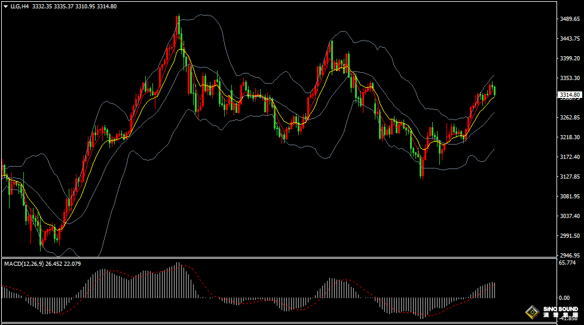The height and width of the screenshot is (325, 584).
Task: Click the 3037.40 price axis label
Action: (569, 216)
